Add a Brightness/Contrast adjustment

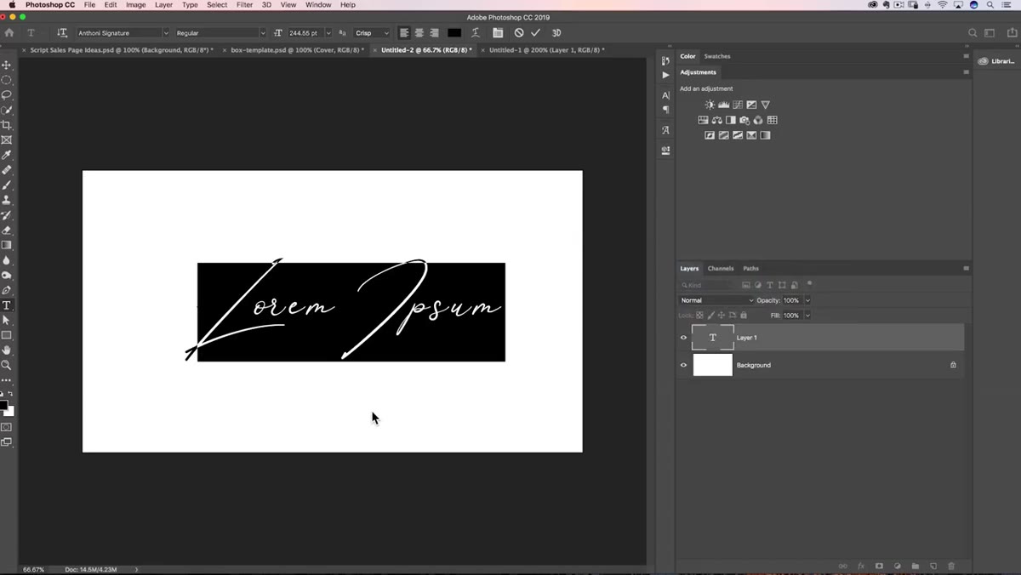pos(710,105)
